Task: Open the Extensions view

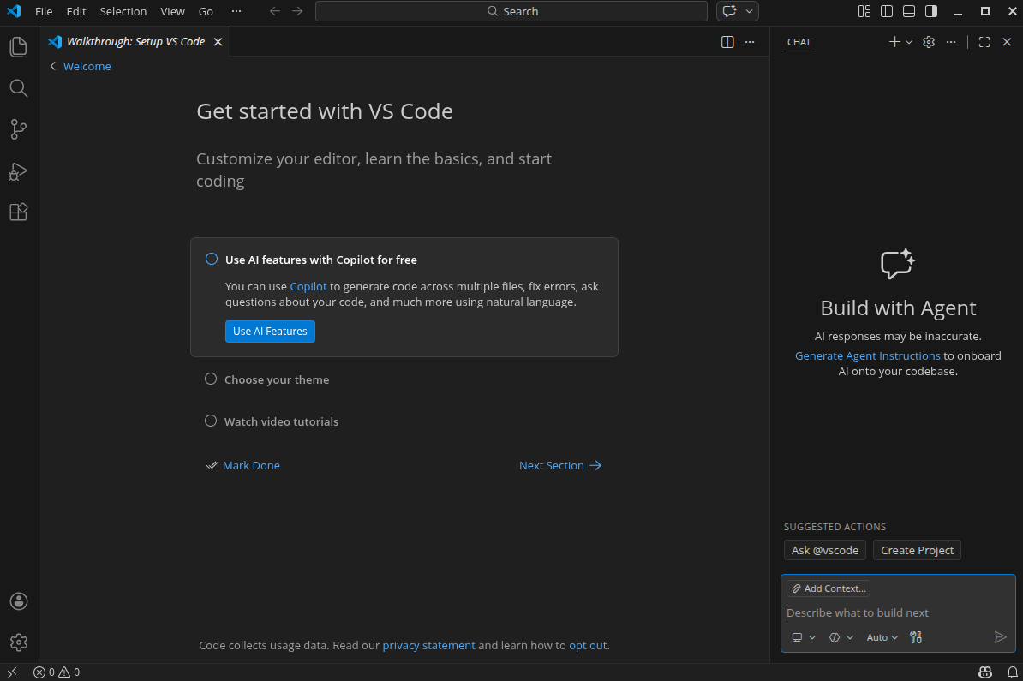Action: point(19,212)
